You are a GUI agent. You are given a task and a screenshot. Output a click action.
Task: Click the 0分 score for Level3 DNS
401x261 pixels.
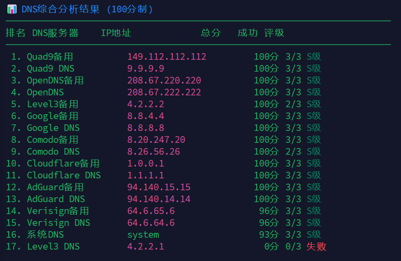pos(272,246)
